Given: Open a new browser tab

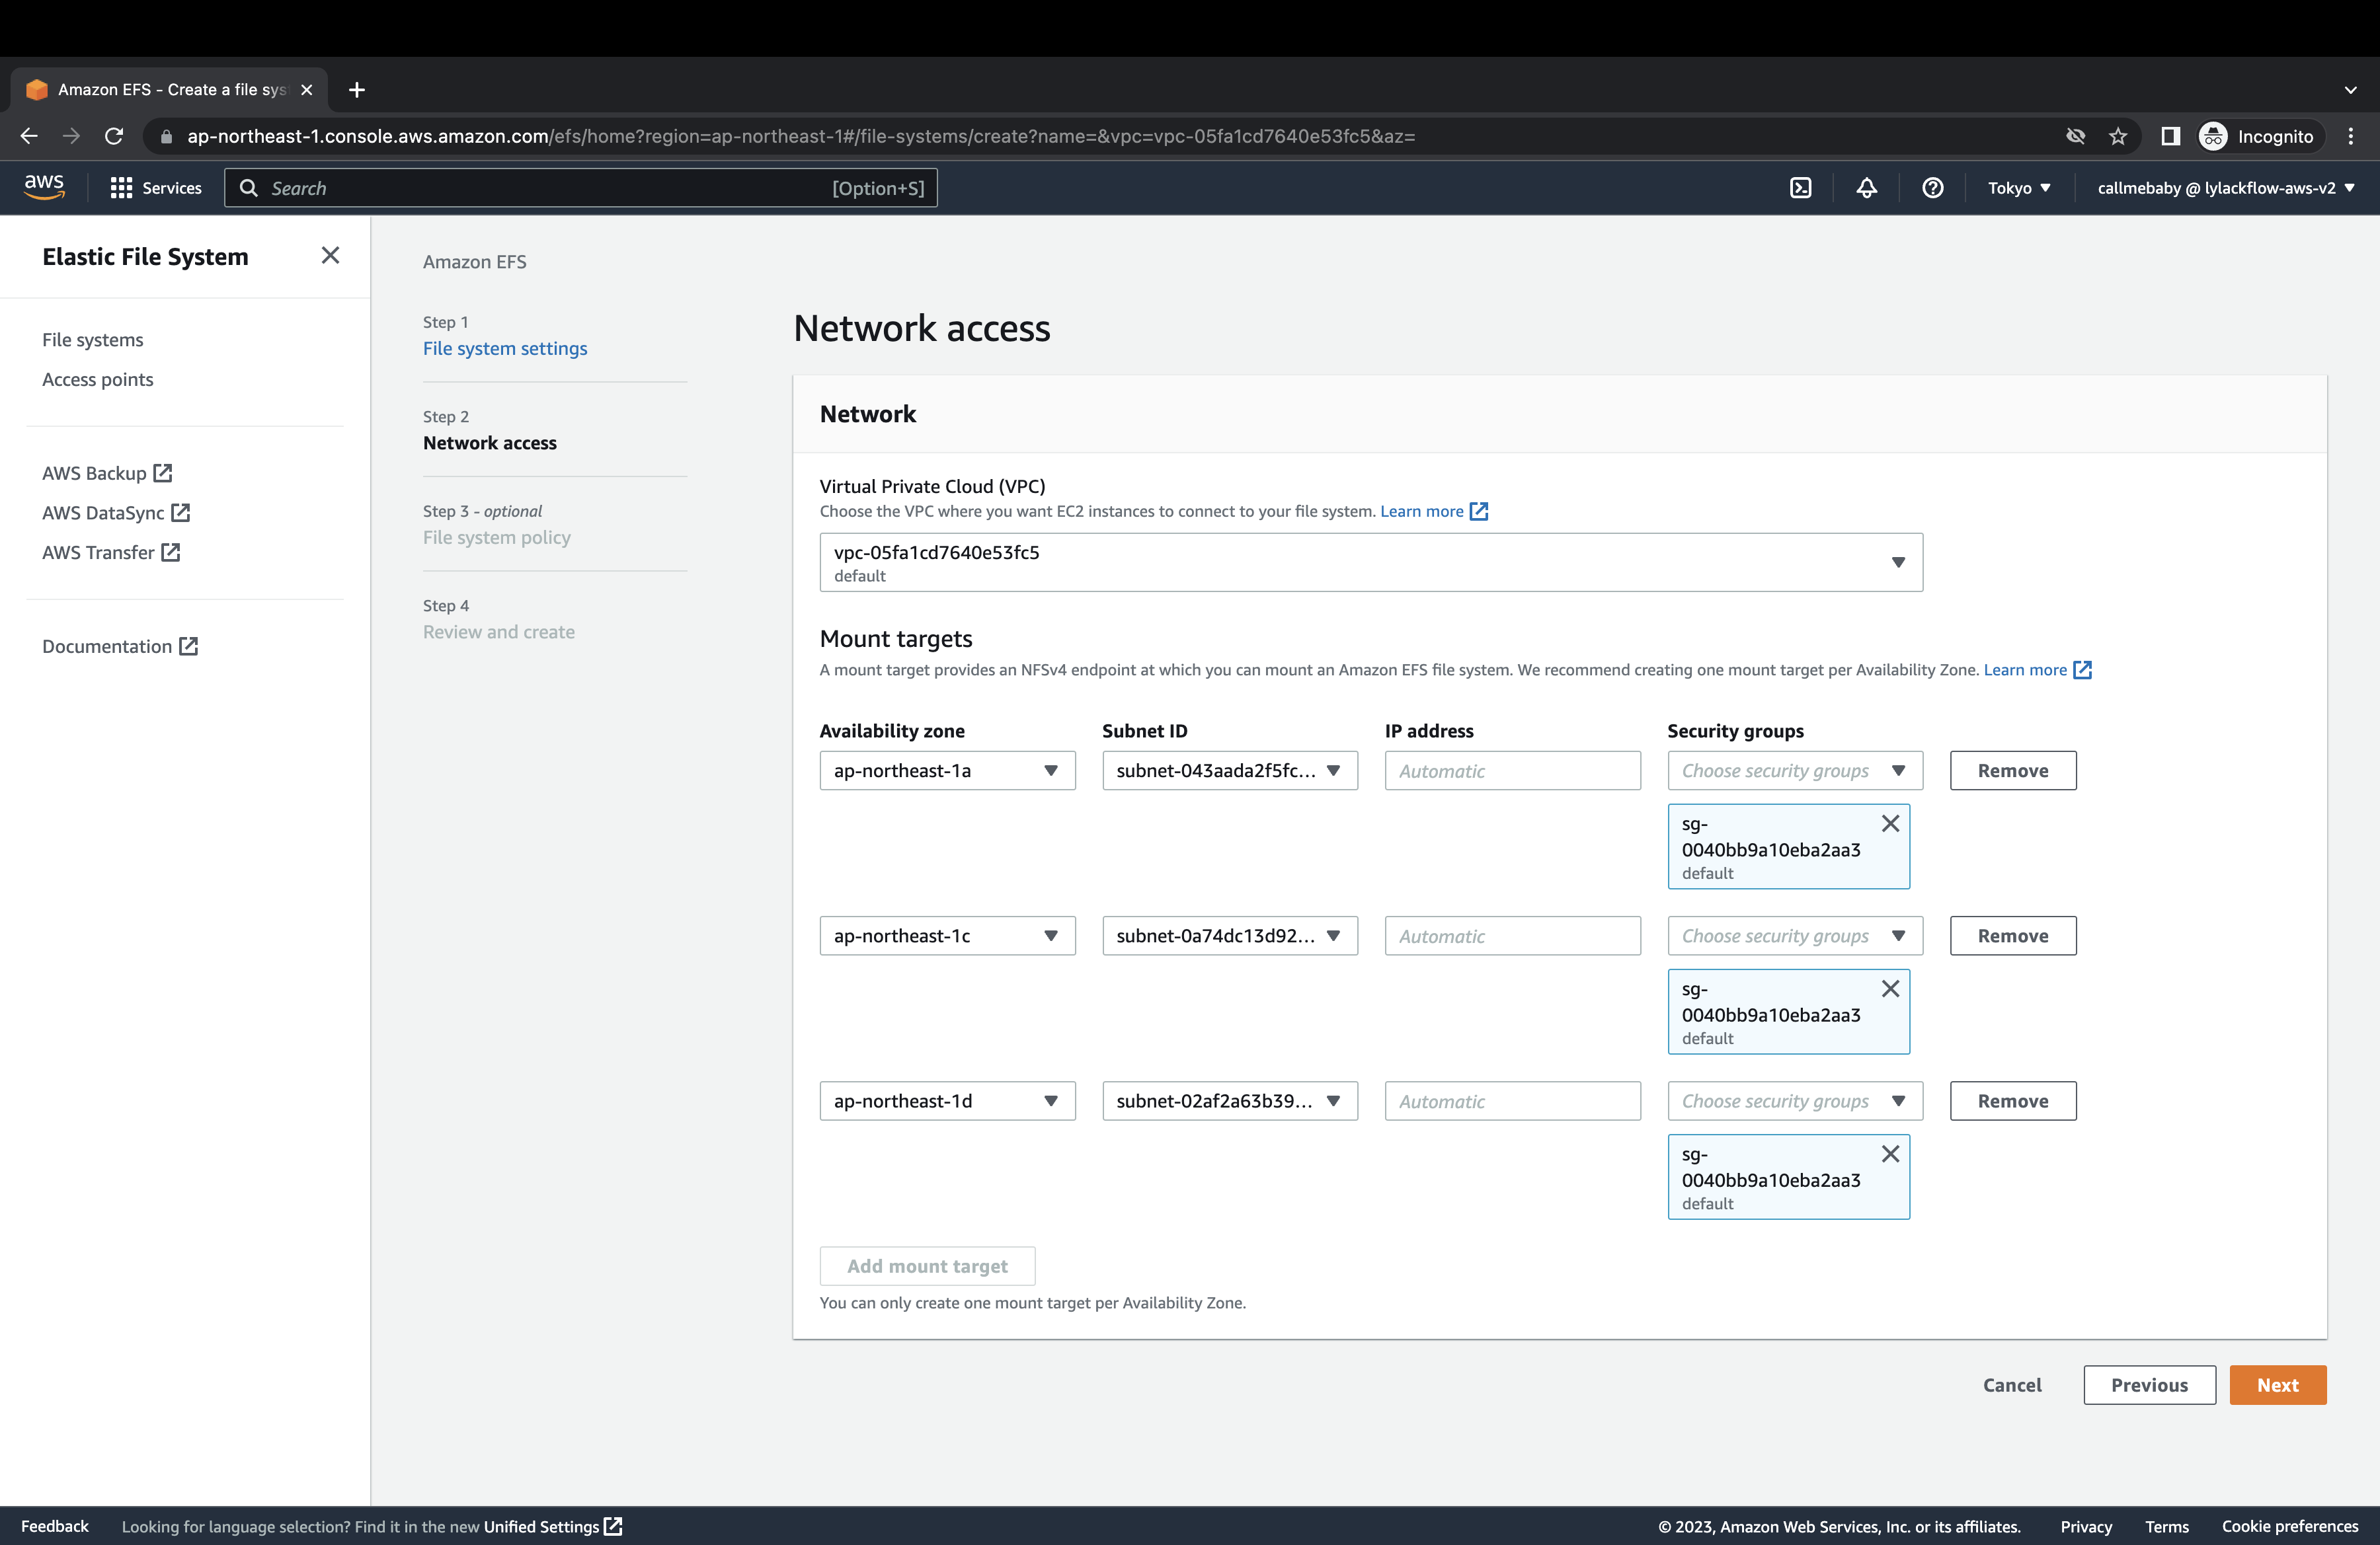Looking at the screenshot, I should tap(357, 90).
